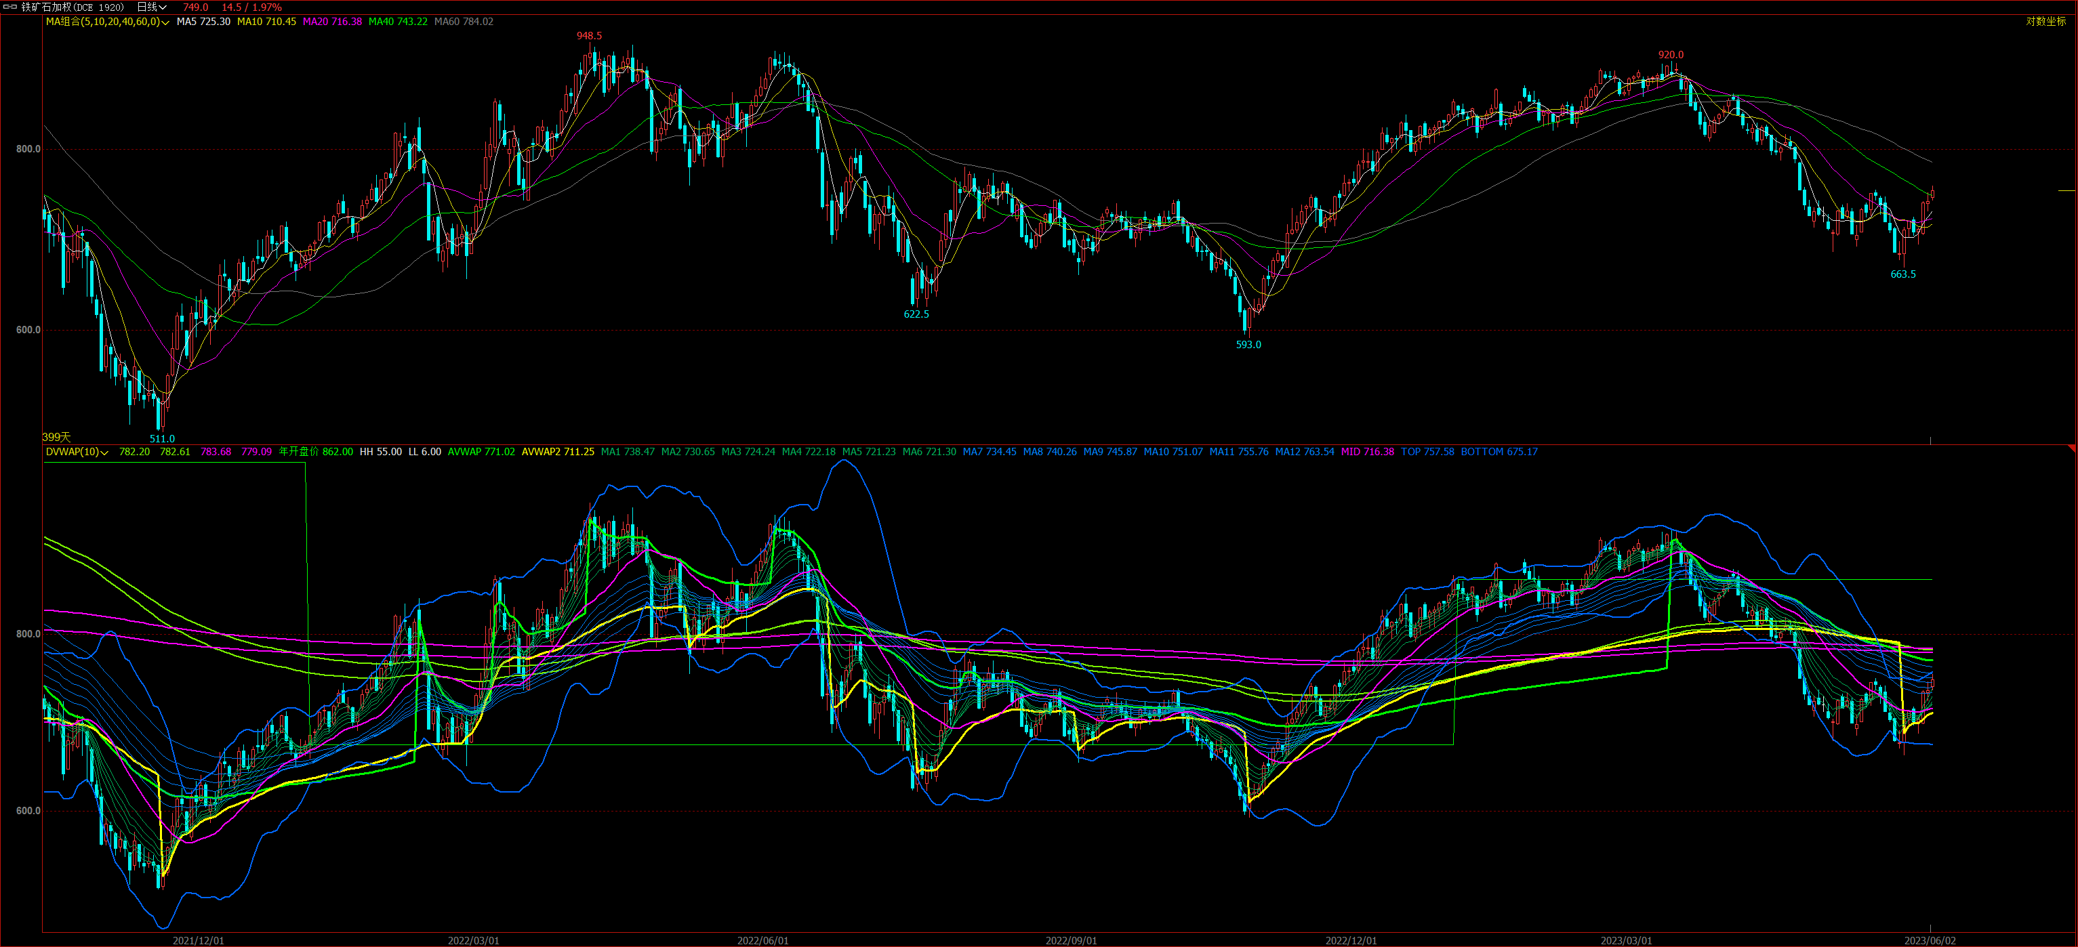Image resolution: width=2078 pixels, height=947 pixels.
Task: Click the 749.0 latest price readout
Action: point(195,7)
